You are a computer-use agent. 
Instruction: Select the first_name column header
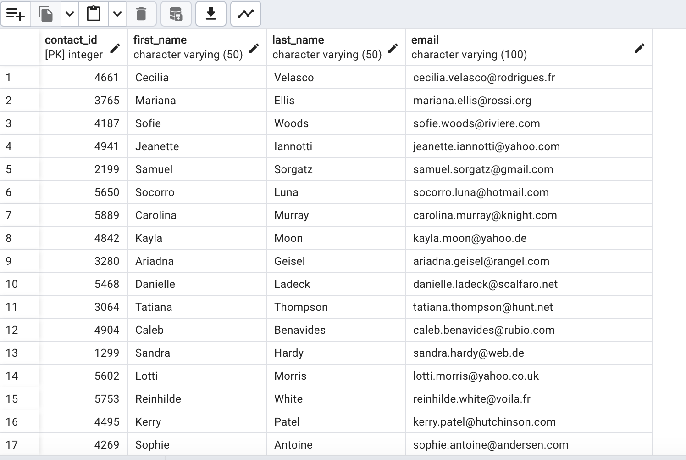(x=197, y=47)
